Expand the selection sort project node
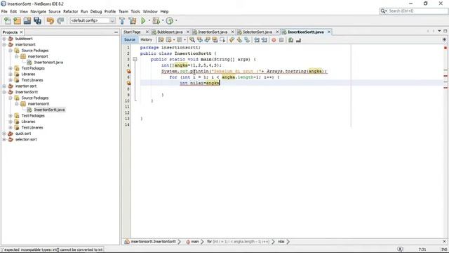The image size is (449, 253). (4, 139)
